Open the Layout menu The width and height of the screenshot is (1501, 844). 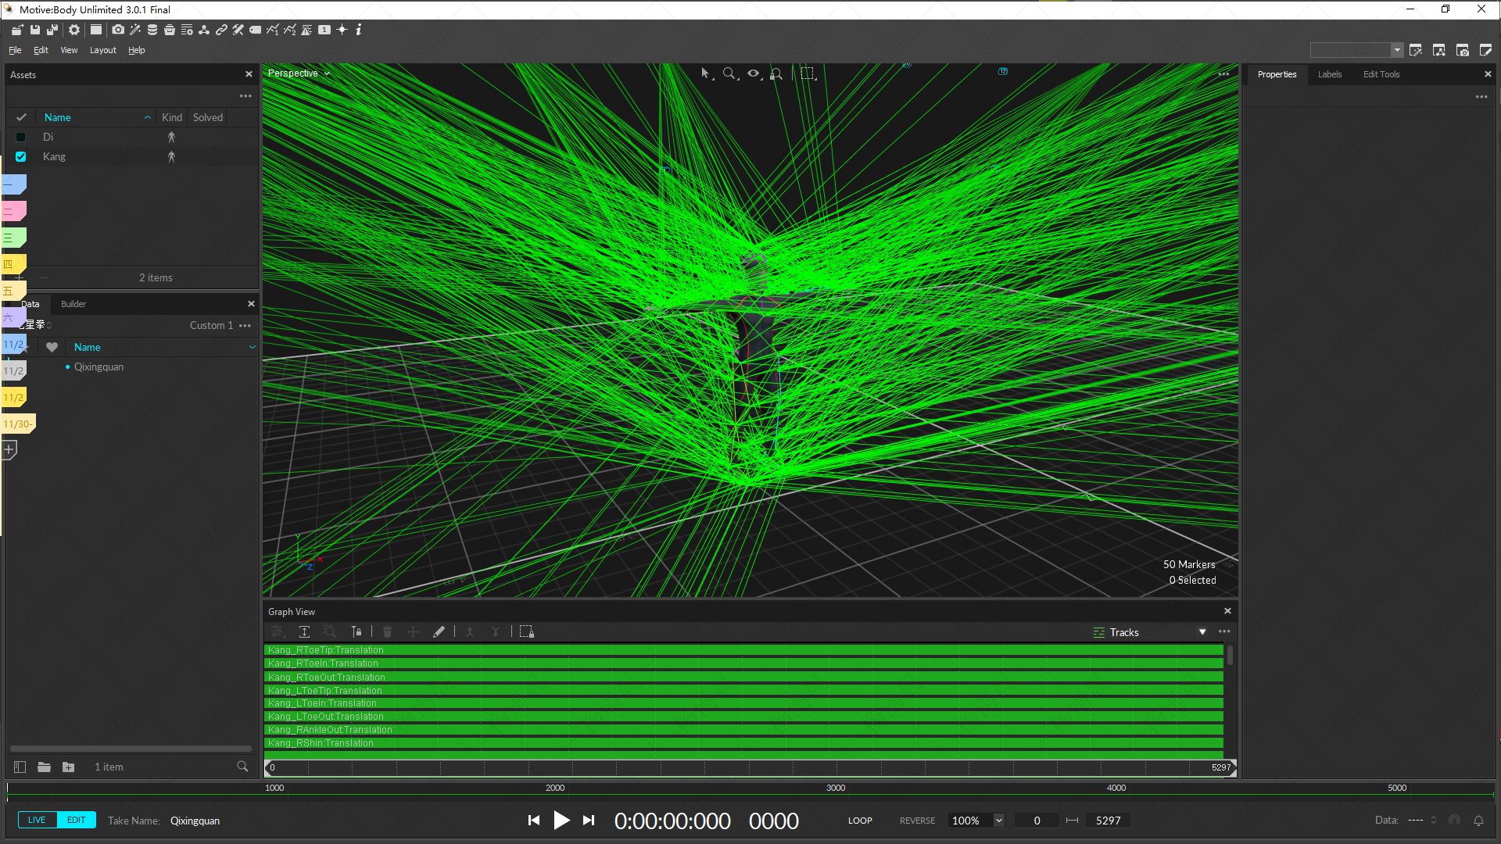[102, 50]
